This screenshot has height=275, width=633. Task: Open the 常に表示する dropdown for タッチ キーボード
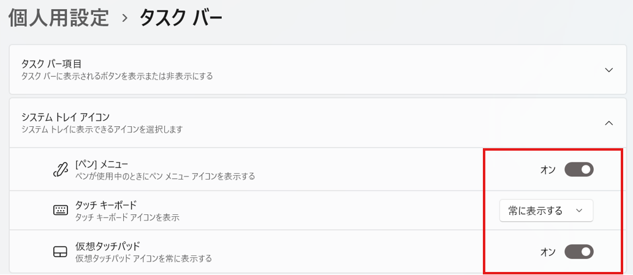pos(546,211)
